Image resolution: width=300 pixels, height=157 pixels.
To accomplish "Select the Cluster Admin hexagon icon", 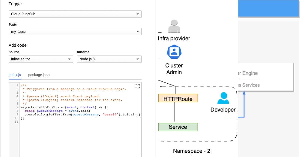I will coord(174,52).
